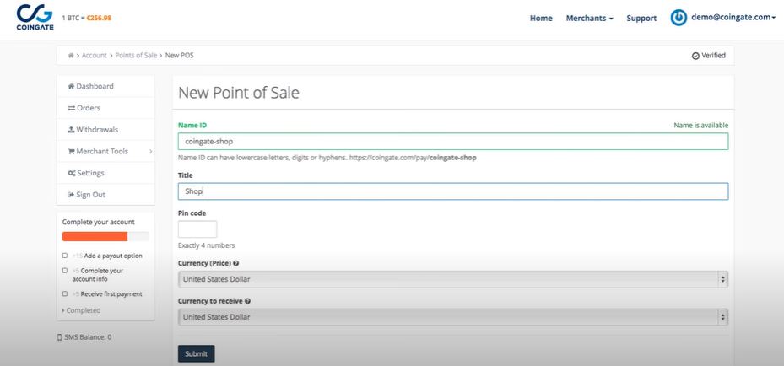Expand the Completed section

point(81,310)
